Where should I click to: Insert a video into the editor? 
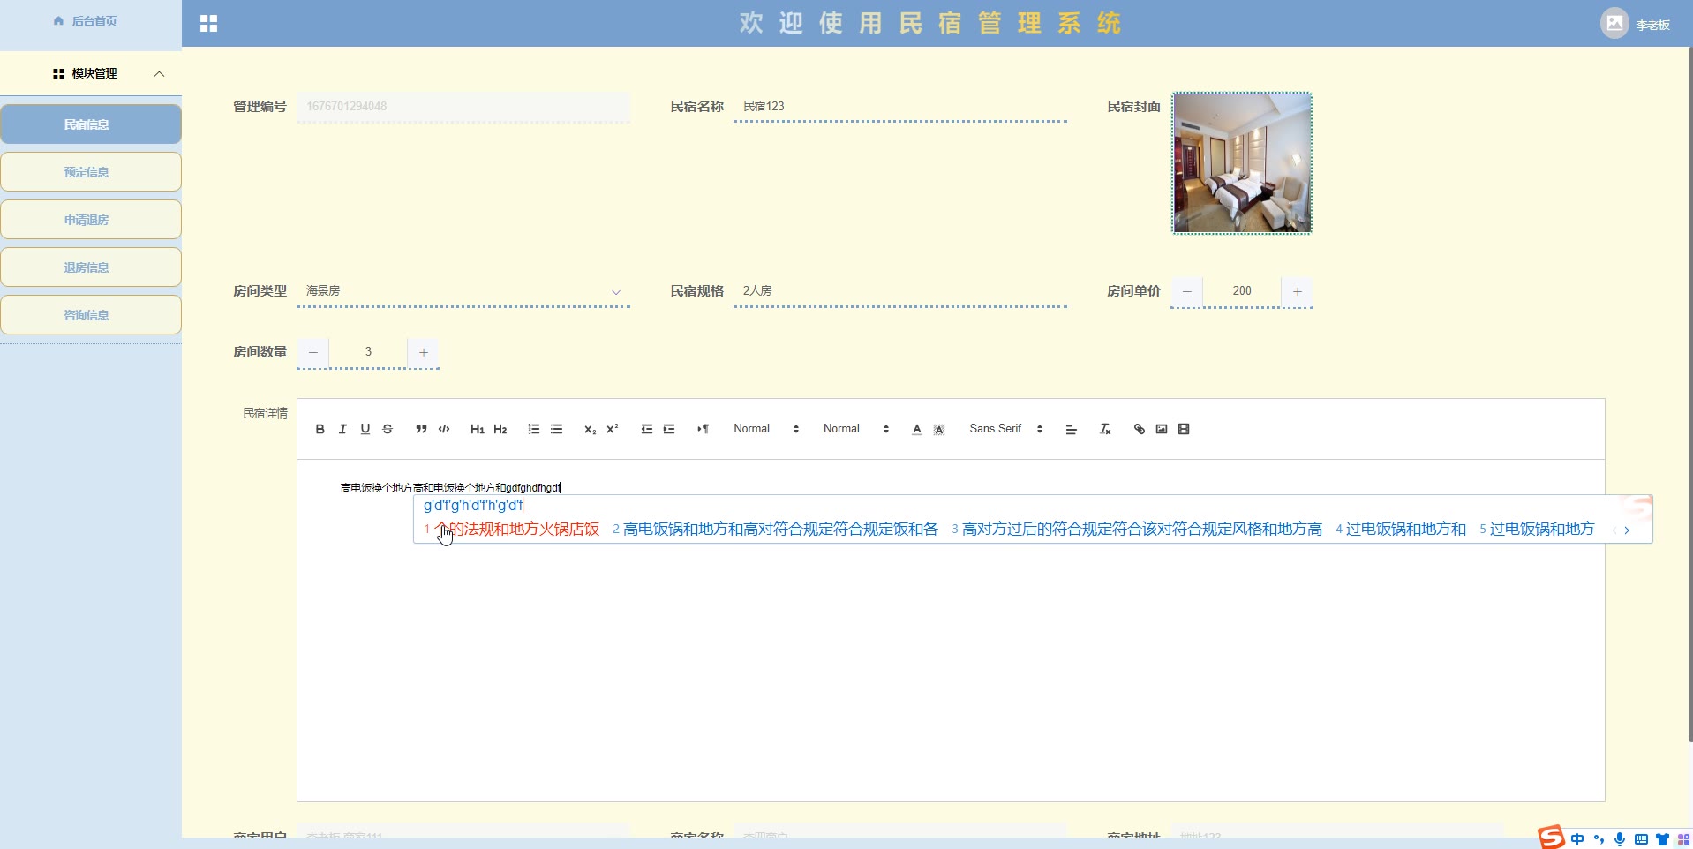coord(1184,429)
